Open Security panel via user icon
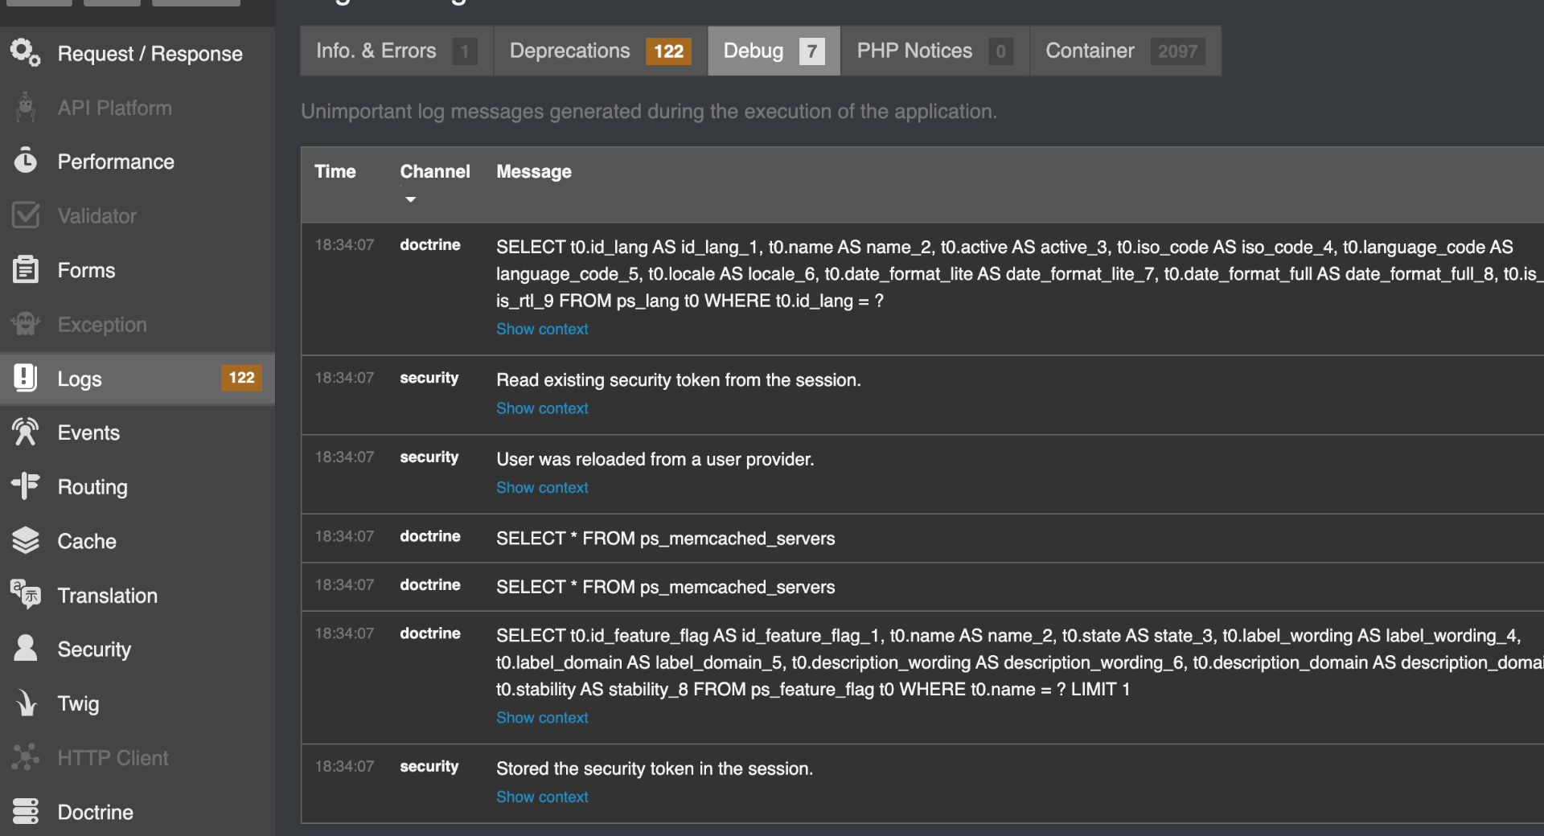The image size is (1544, 836). point(25,649)
